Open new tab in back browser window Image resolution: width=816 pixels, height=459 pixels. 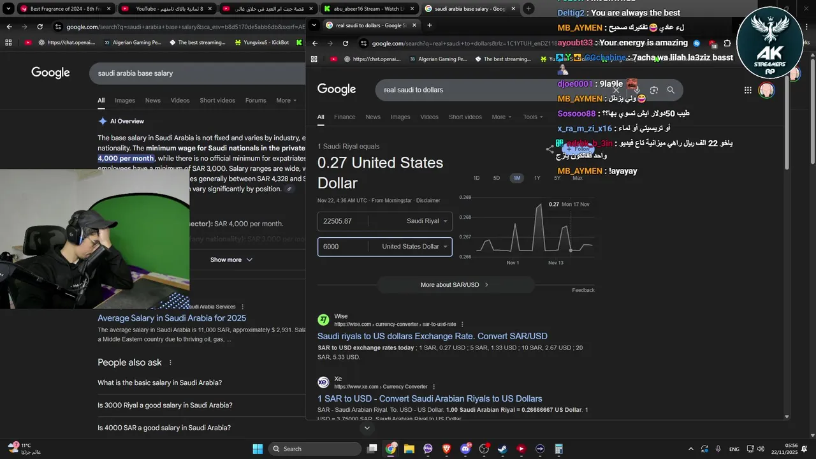point(528,9)
